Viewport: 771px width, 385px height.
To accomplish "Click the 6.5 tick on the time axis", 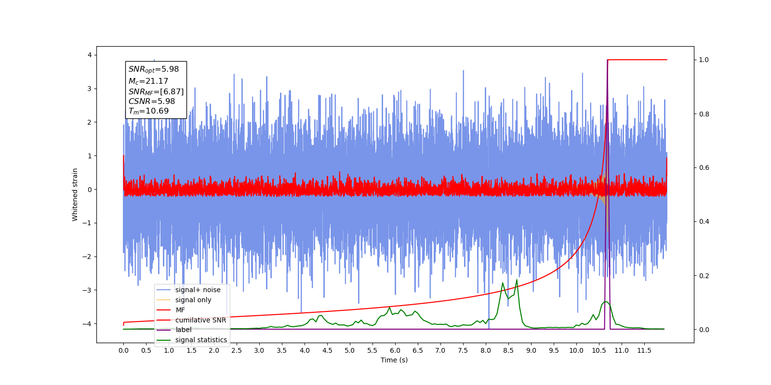I will click(418, 350).
